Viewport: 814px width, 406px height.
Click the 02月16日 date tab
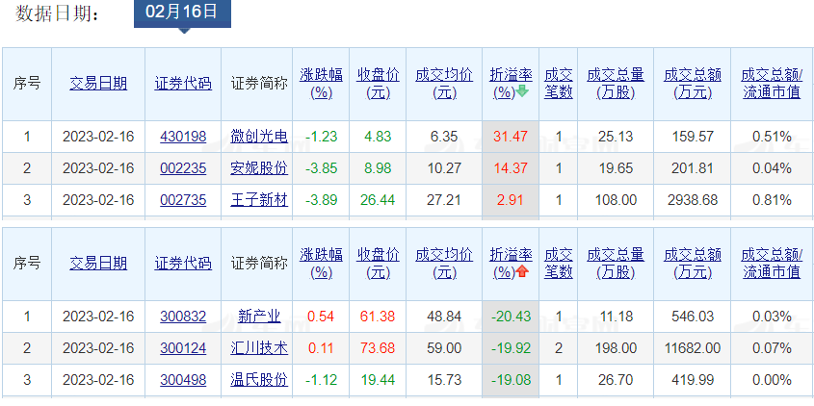point(182,13)
